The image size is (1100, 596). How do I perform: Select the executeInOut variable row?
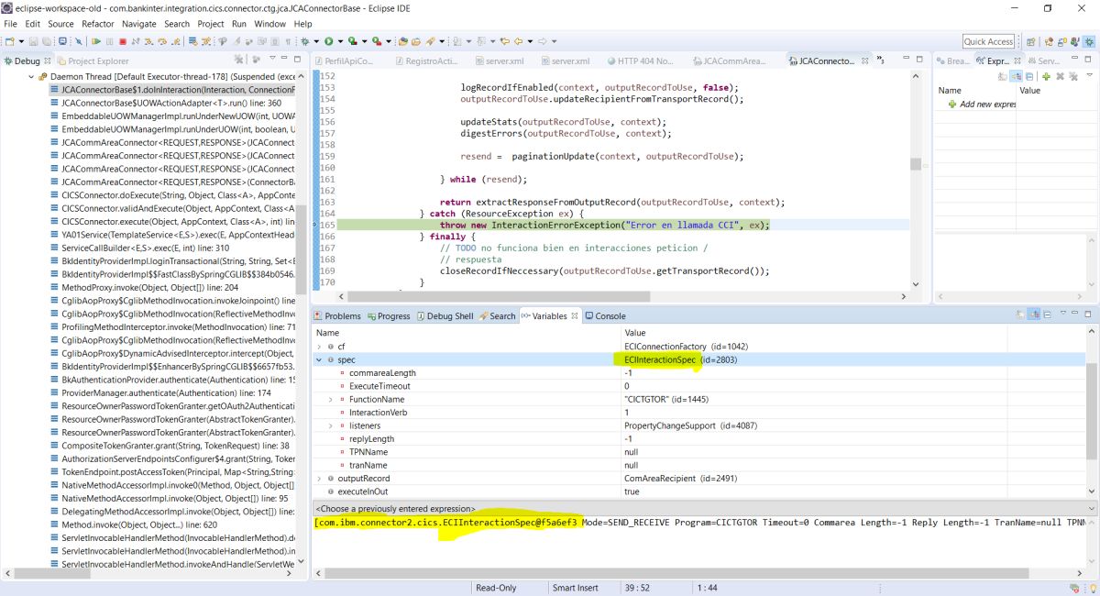click(x=698, y=491)
